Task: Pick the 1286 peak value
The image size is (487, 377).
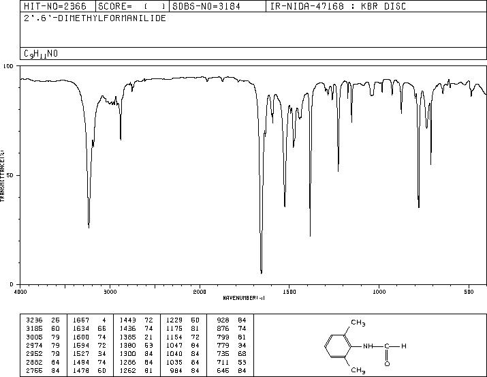Action: click(127, 363)
